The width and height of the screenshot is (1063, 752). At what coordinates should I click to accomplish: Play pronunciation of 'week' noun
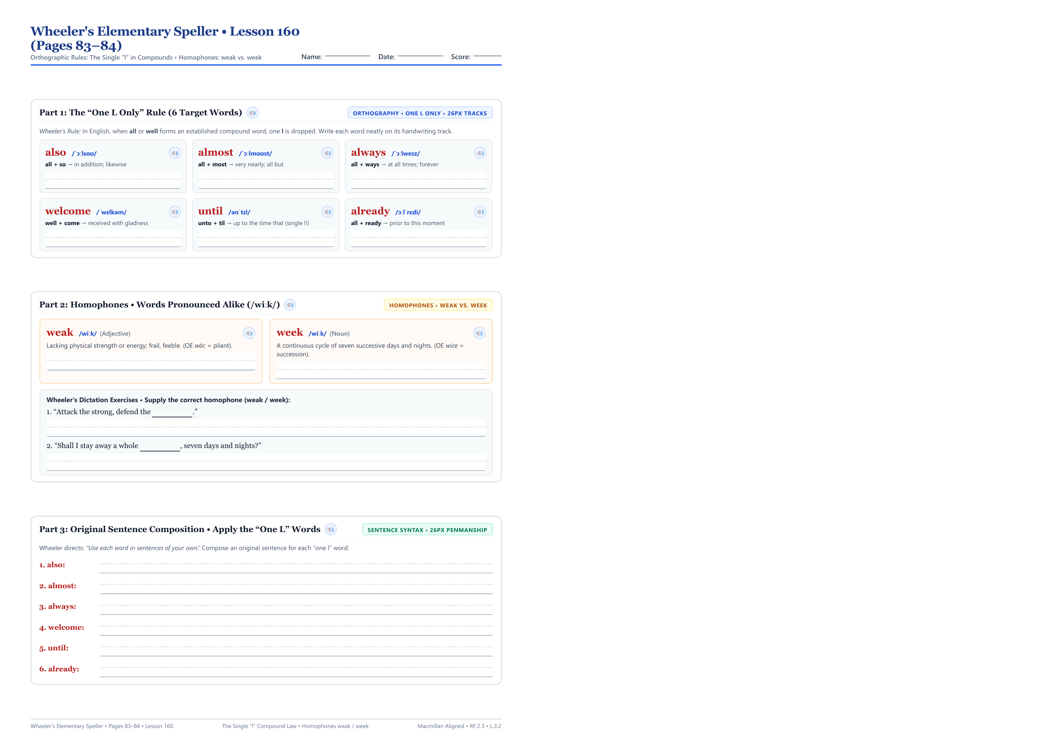point(479,333)
